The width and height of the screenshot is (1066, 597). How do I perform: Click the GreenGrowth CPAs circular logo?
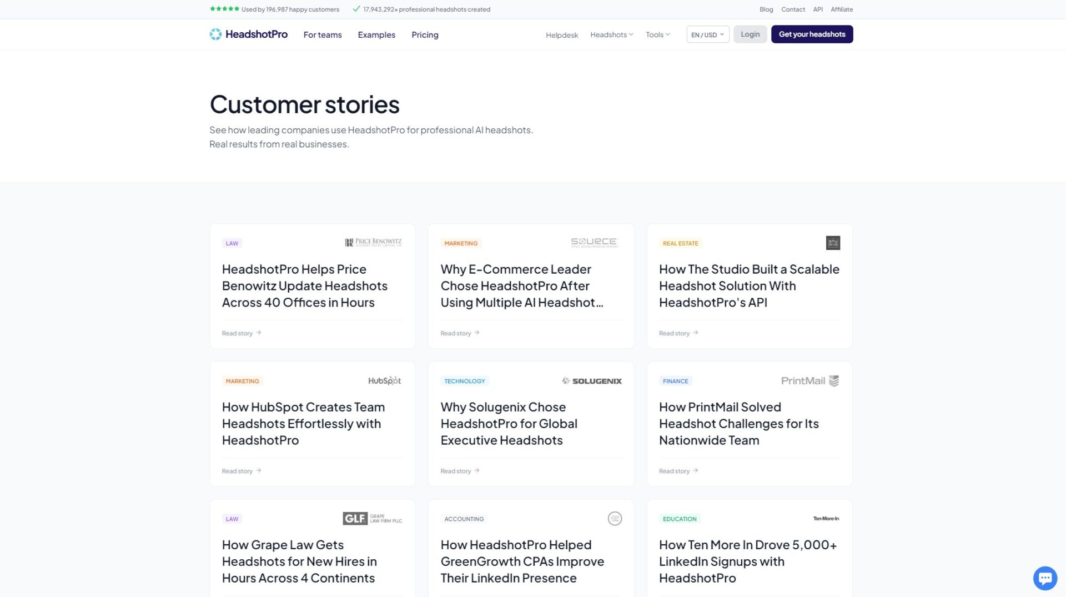click(x=615, y=519)
